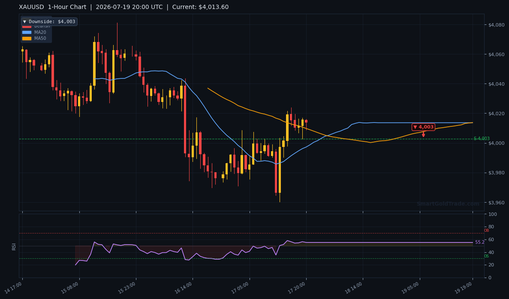Click the 19 05:00 time axis label
The height and width of the screenshot is (299, 509).
coord(411,288)
